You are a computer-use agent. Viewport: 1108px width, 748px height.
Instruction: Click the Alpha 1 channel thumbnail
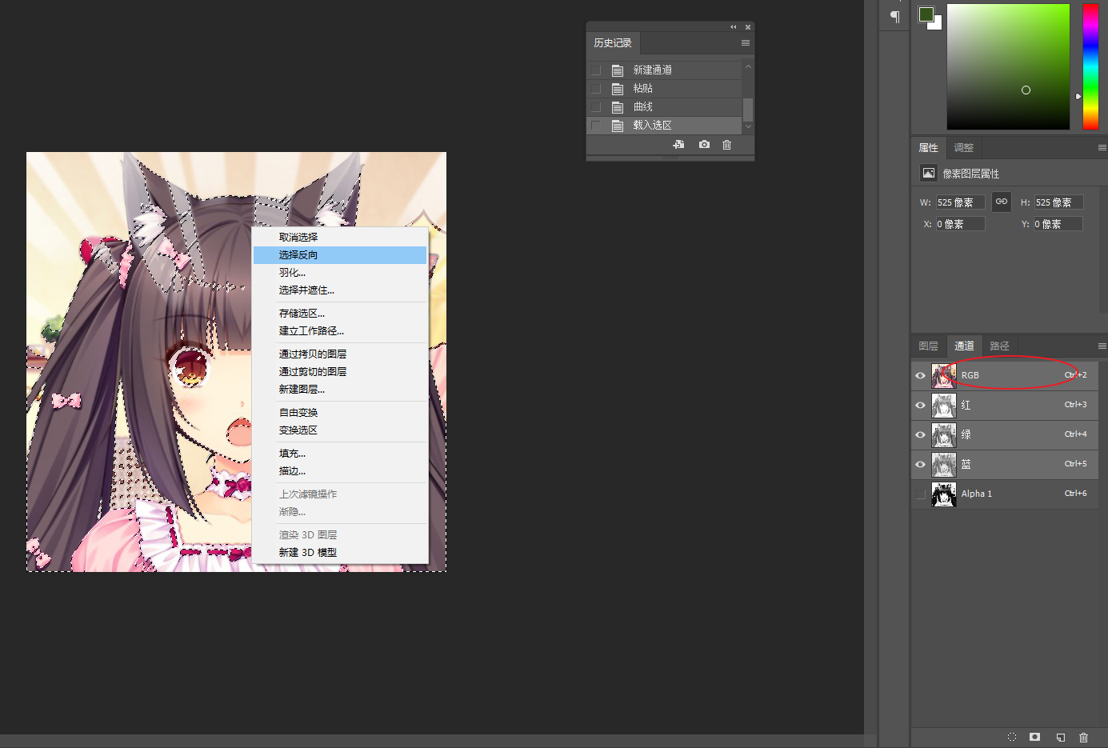(944, 494)
